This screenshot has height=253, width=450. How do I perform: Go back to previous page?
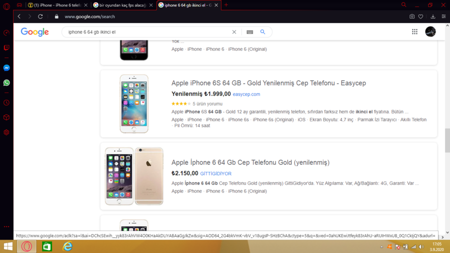(x=19, y=16)
